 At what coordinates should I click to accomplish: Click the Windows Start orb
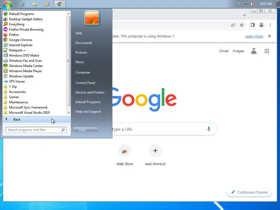pyautogui.click(x=7, y=5)
